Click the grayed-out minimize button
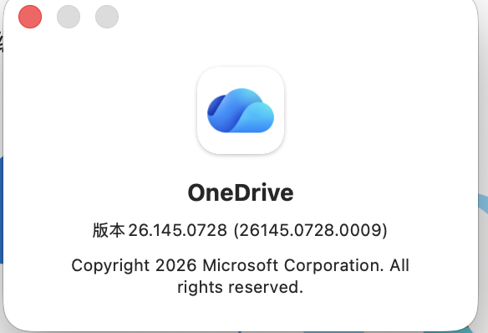Viewport: 488px width, 333px height. (69, 17)
